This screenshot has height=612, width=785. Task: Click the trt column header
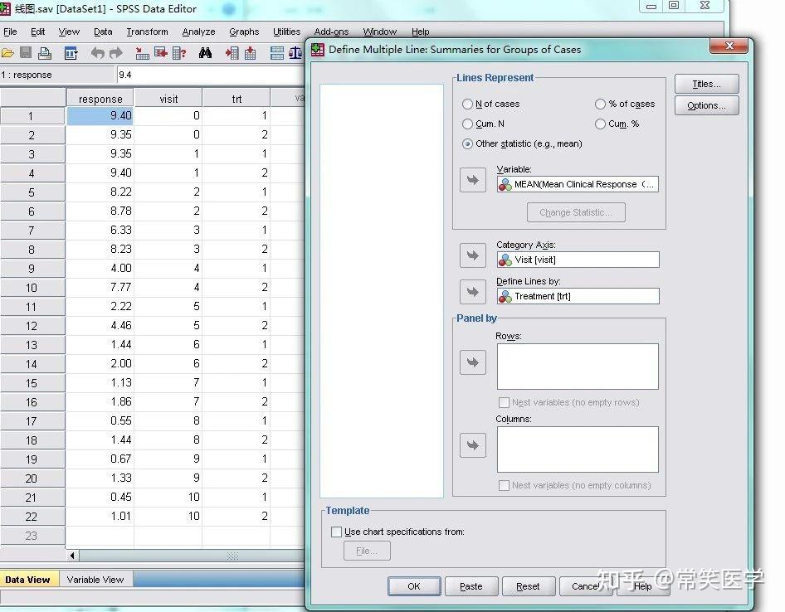pos(236,99)
